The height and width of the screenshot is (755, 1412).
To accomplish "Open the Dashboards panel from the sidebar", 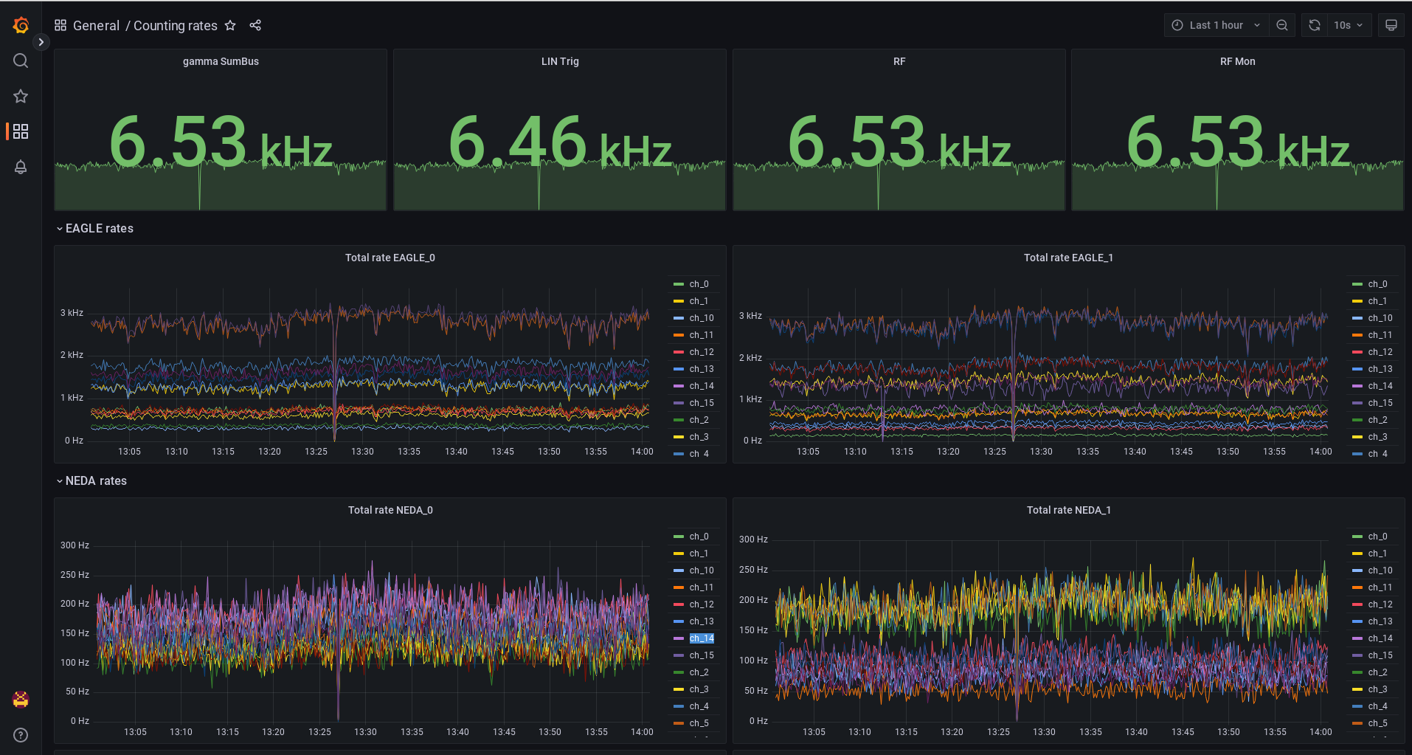I will [x=21, y=131].
